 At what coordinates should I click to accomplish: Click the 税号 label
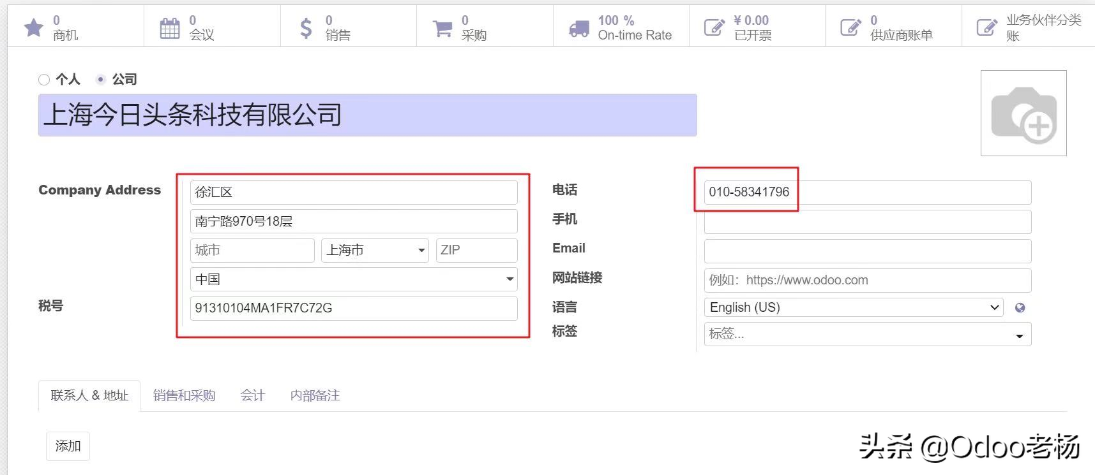pyautogui.click(x=51, y=306)
